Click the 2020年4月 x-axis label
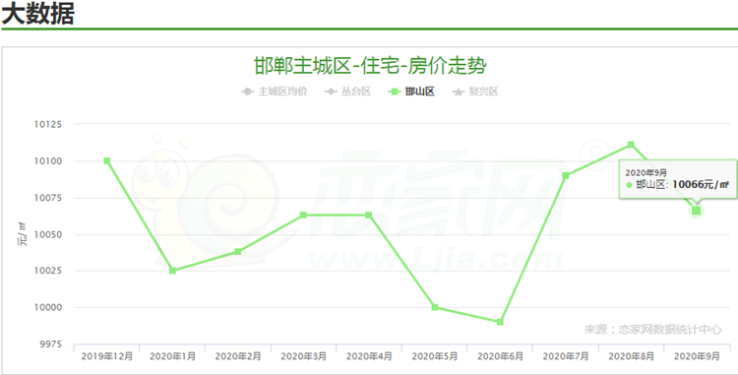The height and width of the screenshot is (375, 738). 369,356
